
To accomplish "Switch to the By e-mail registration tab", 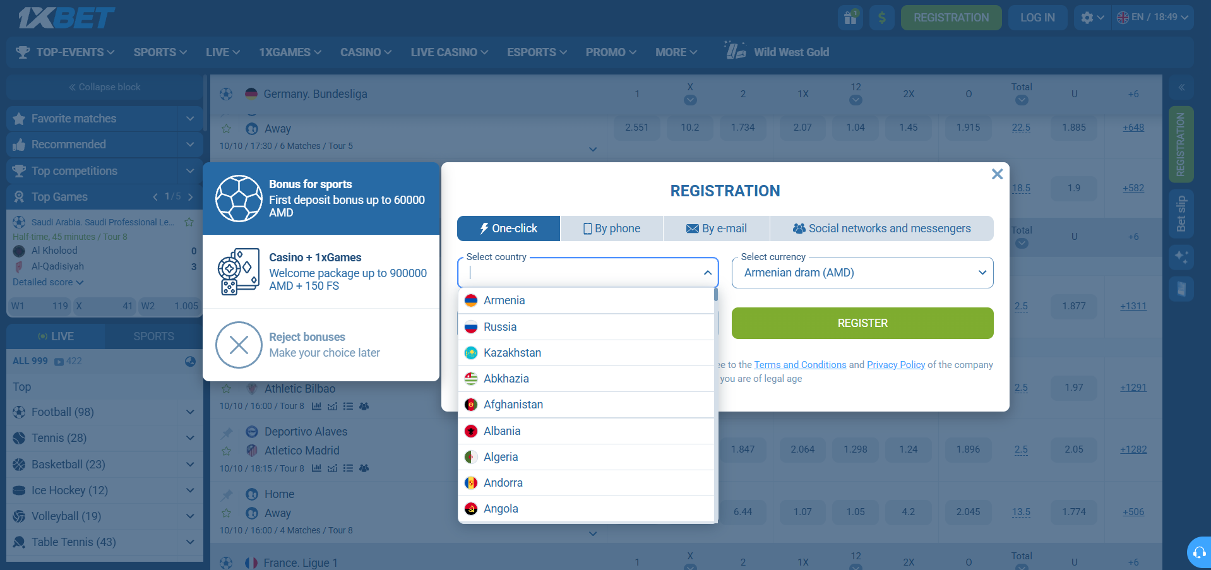I will click(717, 229).
